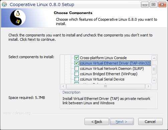Screen dimensions: 168x130
Task: Click component list scroll up arrow
Action: tap(154, 58)
